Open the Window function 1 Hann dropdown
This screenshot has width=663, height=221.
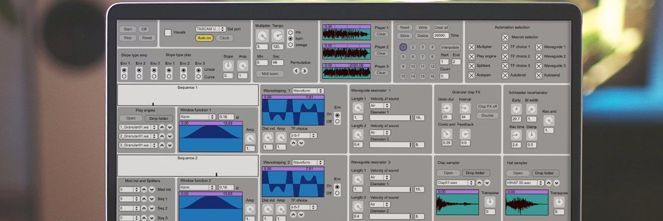coord(197,117)
